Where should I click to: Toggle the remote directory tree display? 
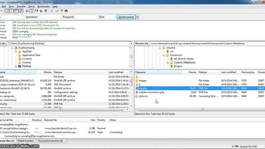pyautogui.click(x=16, y=11)
